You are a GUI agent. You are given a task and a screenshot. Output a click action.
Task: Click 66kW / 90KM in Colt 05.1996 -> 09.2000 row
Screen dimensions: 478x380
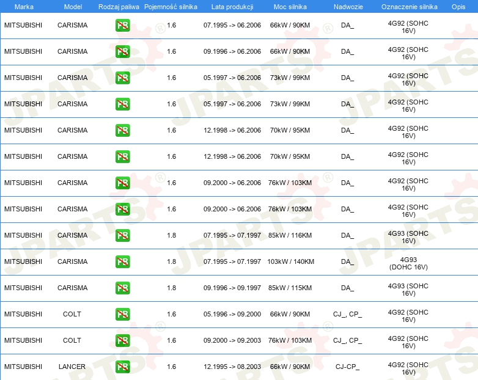[290, 314]
